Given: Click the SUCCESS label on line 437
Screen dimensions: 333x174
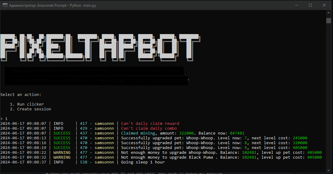Looking at the screenshot, I should click(x=62, y=133).
